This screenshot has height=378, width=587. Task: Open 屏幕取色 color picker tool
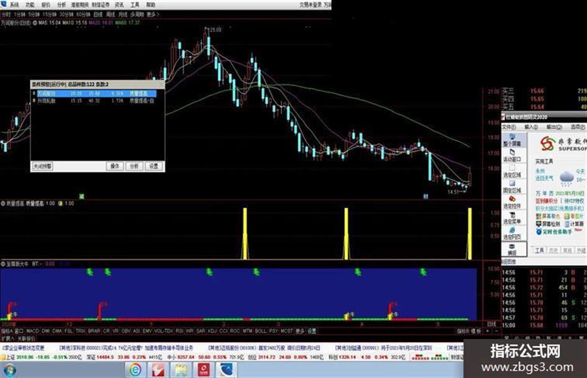[x=548, y=217]
